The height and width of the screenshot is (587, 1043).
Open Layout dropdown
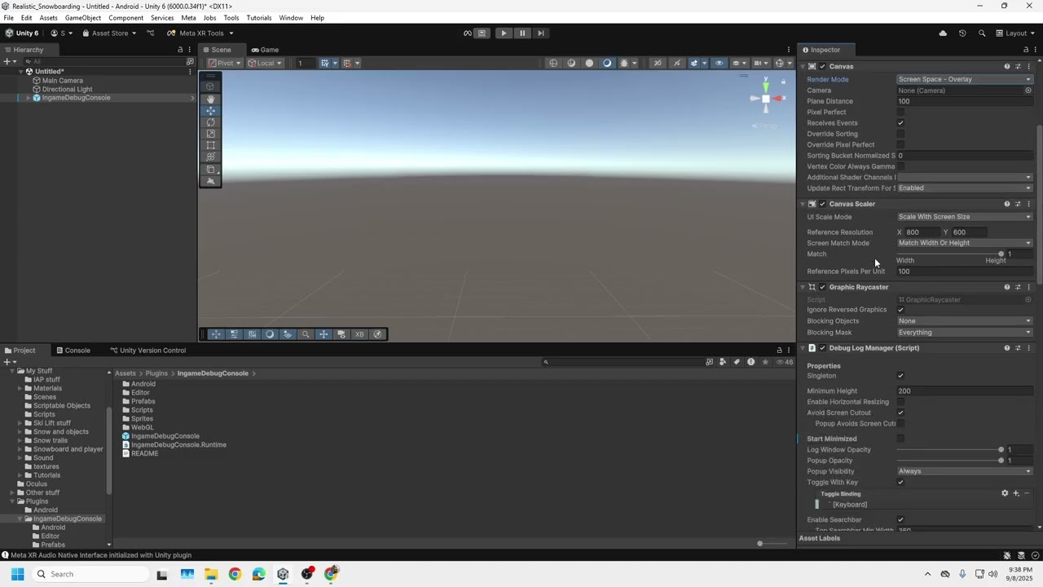pos(1015,33)
